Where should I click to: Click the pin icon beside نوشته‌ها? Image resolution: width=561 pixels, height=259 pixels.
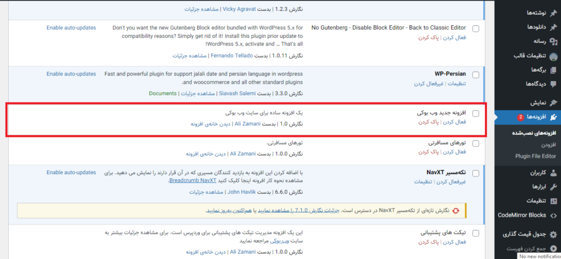point(553,13)
